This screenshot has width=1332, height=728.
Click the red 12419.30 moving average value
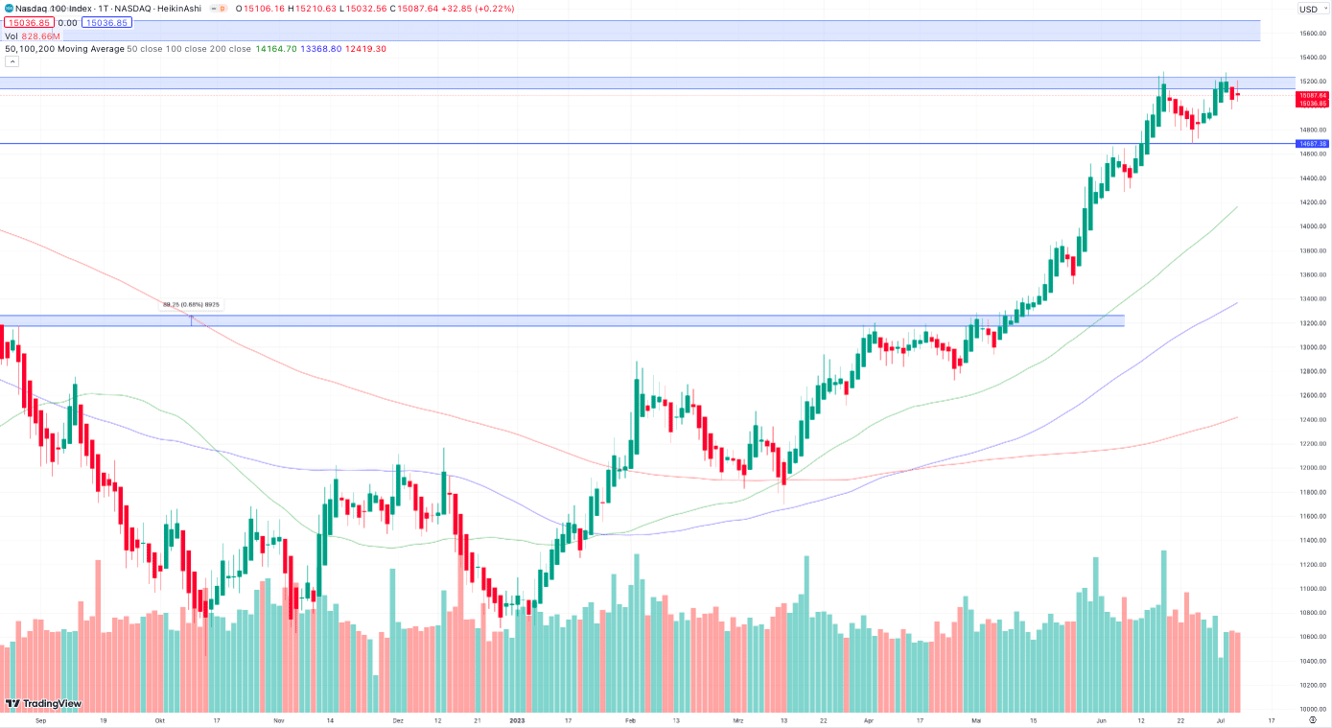pyautogui.click(x=366, y=49)
